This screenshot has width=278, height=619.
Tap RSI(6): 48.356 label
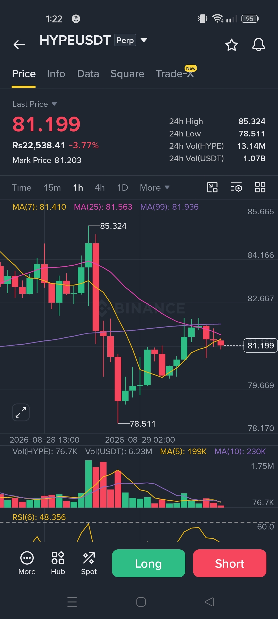(x=39, y=517)
